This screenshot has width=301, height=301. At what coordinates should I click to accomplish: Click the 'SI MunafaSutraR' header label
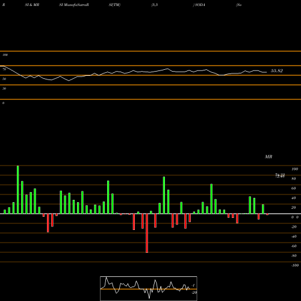click(x=74, y=5)
